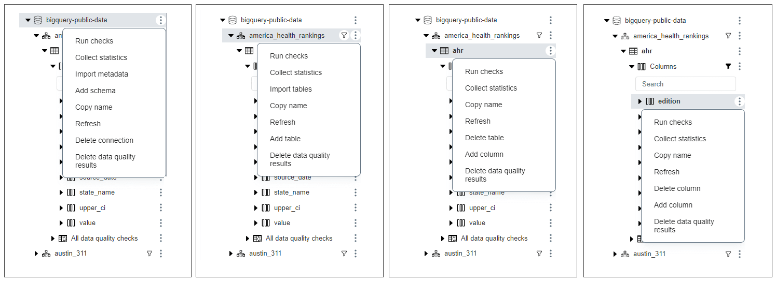The height and width of the screenshot is (282, 776).
Task: Choose Add schema in the connection menu
Action: [x=96, y=91]
